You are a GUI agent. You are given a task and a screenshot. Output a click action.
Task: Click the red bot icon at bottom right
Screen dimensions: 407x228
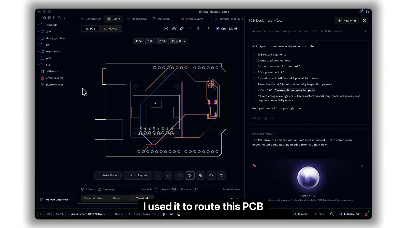[366, 214]
